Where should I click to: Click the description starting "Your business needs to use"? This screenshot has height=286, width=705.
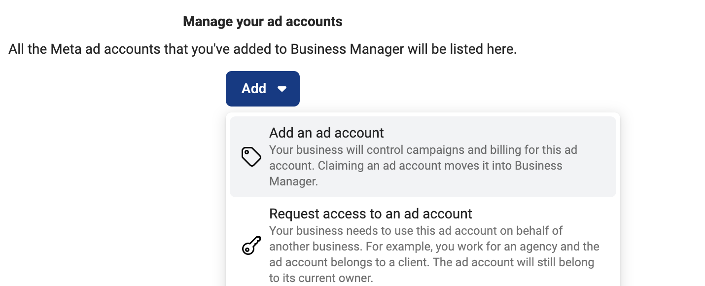pos(434,254)
